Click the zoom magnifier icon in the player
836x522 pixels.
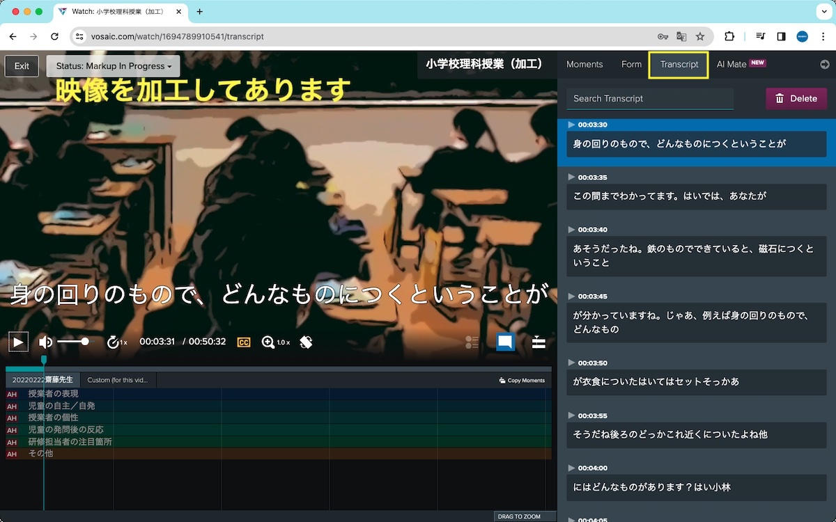tap(267, 341)
